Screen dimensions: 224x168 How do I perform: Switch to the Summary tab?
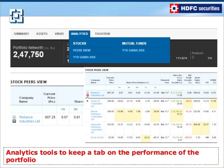21,34
